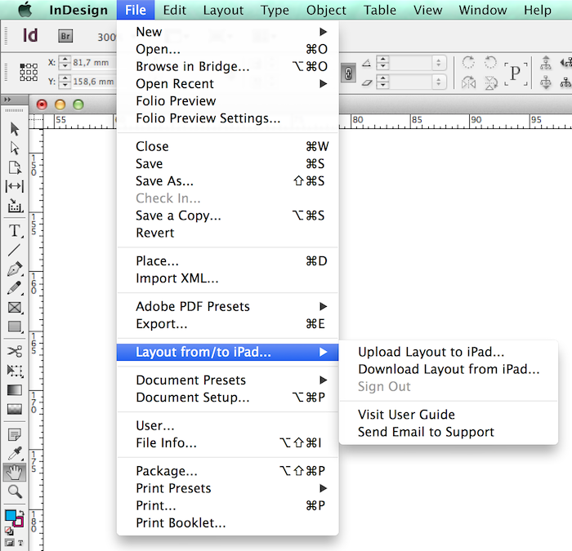572x551 pixels.
Task: Select the Pencil tool
Action: coord(15,288)
